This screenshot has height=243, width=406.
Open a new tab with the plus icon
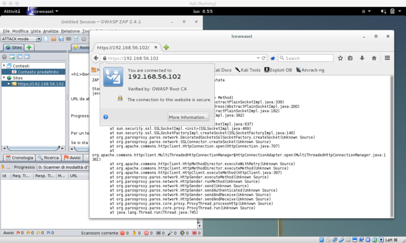(166, 48)
